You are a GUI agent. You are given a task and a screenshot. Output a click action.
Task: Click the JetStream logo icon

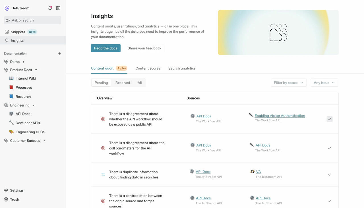[7, 8]
